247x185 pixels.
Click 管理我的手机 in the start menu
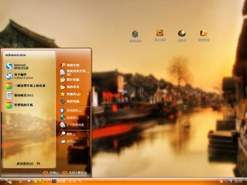pyautogui.click(x=23, y=105)
